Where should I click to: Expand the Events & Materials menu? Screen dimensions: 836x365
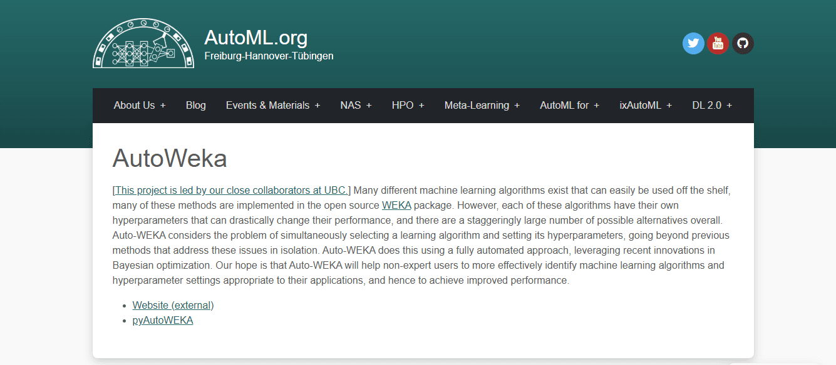click(273, 105)
